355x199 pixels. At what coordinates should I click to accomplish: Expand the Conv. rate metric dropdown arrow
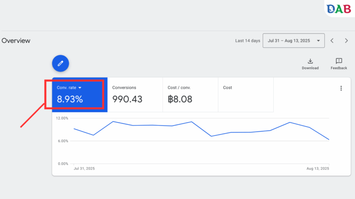click(80, 88)
